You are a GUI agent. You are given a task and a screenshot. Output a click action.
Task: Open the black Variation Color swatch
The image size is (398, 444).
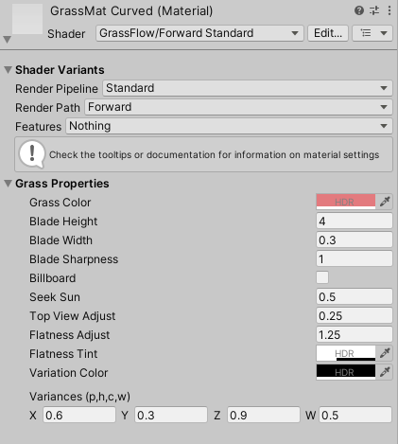pyautogui.click(x=346, y=372)
